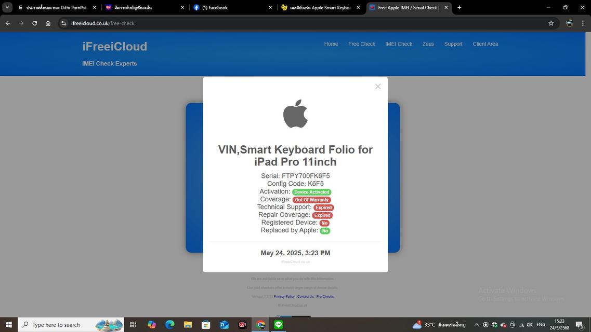Viewport: 591px width, 332px height.
Task: Open the Contact Us link
Action: 305,297
